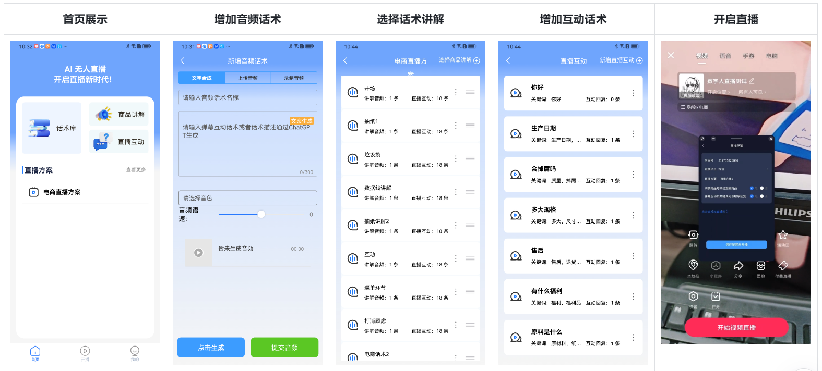
Task: Tap the 首页 home icon in the bottom navigation
Action: click(35, 353)
